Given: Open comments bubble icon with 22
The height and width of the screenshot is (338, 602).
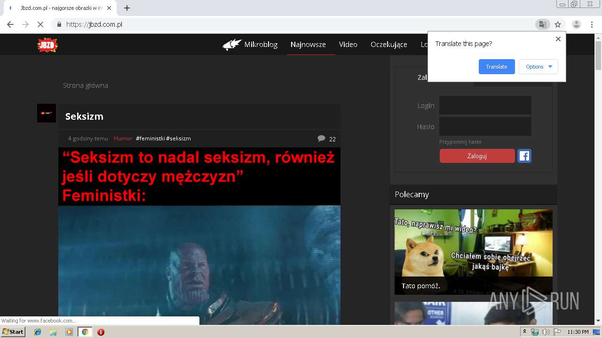Looking at the screenshot, I should pyautogui.click(x=322, y=138).
